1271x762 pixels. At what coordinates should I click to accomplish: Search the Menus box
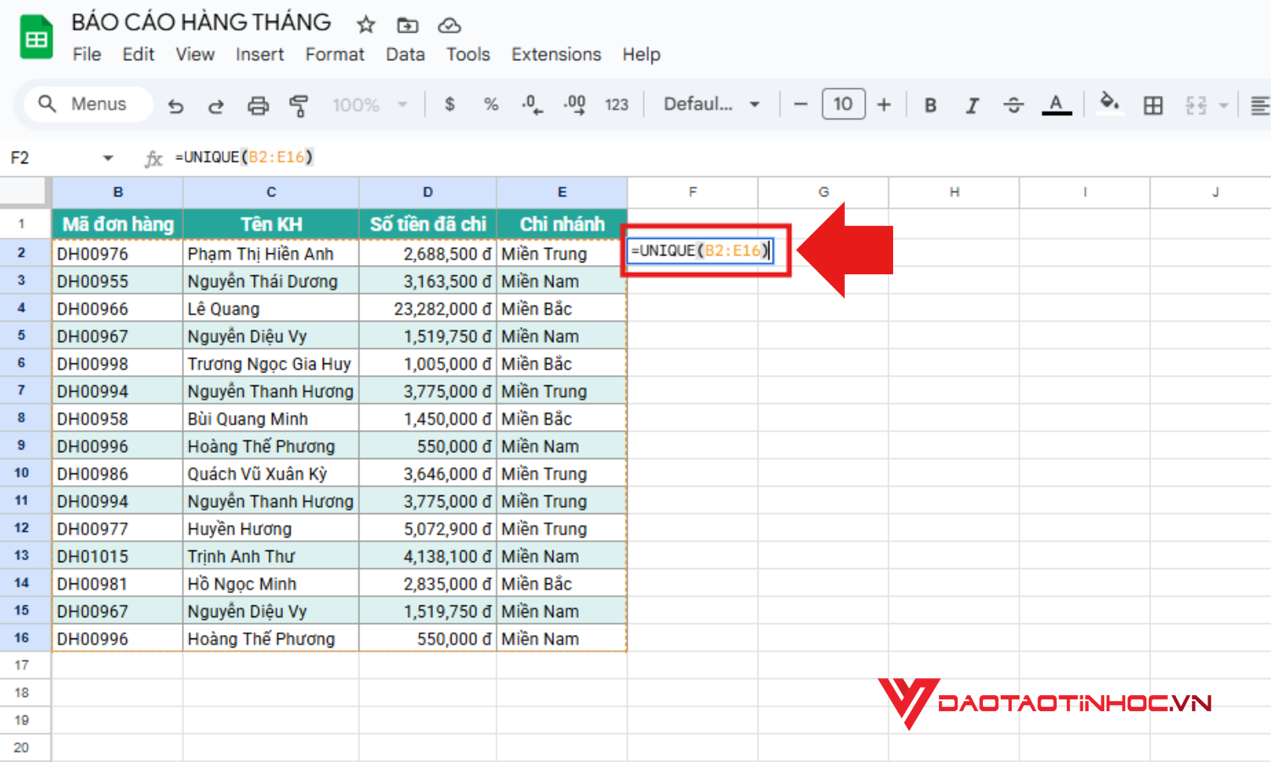point(87,104)
